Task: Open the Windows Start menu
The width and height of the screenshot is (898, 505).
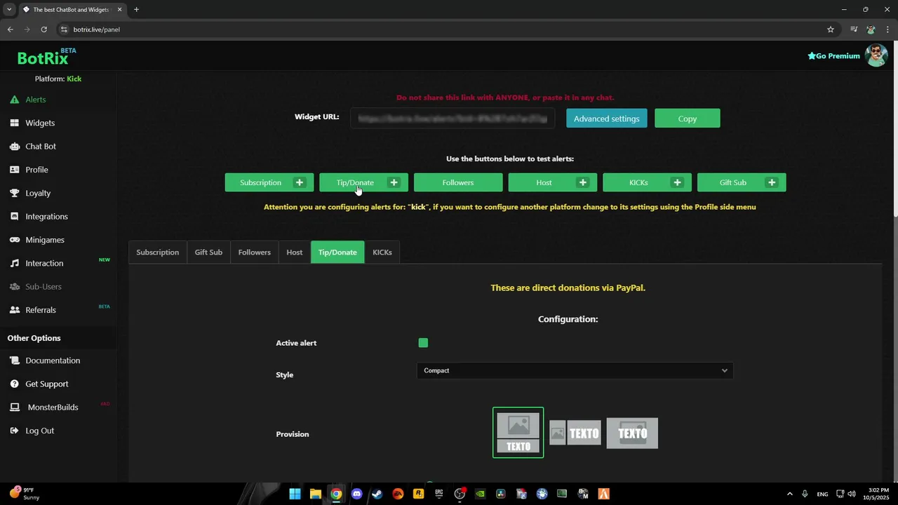Action: [295, 494]
